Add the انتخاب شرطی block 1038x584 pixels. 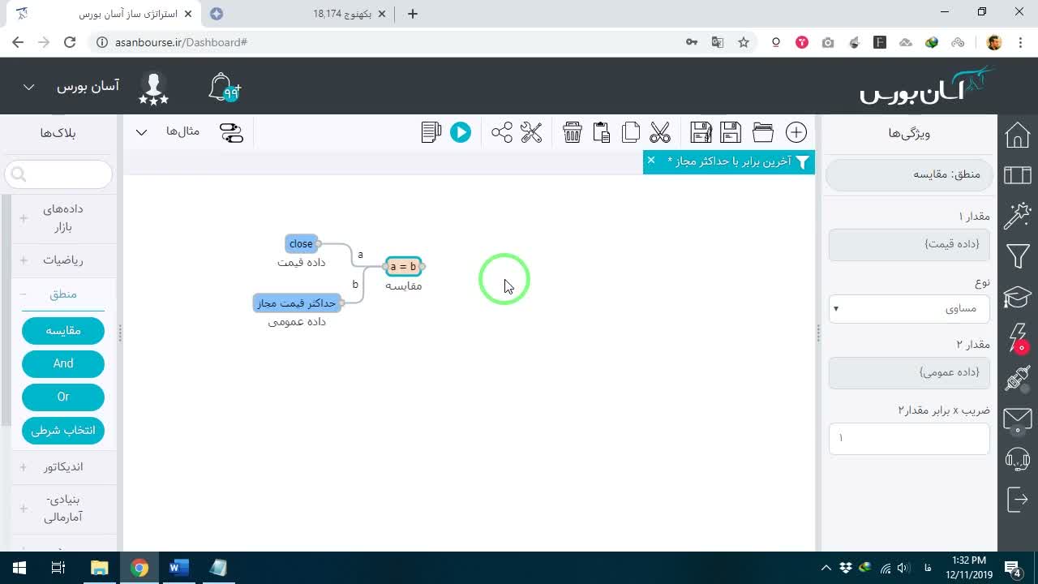tap(63, 430)
